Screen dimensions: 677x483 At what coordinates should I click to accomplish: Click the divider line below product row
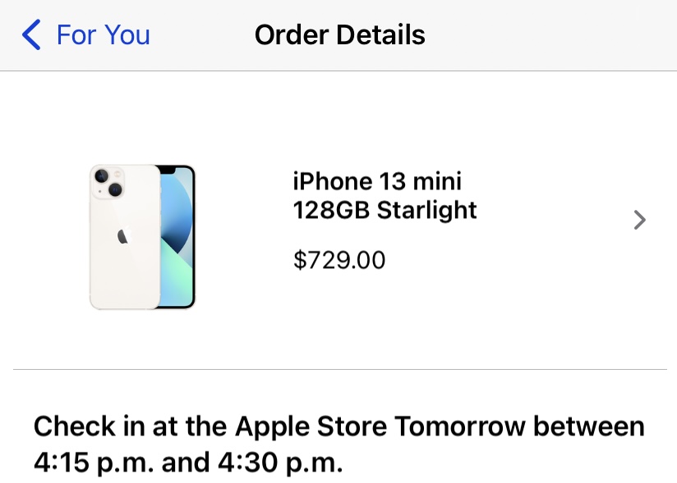[x=338, y=369]
